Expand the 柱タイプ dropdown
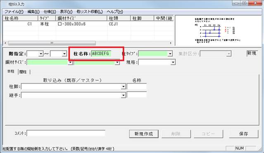 pos(170,53)
